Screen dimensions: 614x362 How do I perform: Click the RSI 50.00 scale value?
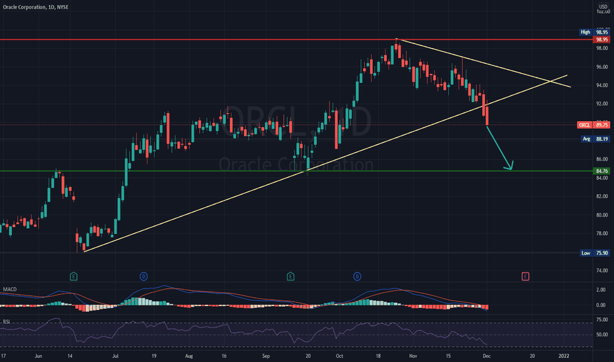[x=601, y=334]
